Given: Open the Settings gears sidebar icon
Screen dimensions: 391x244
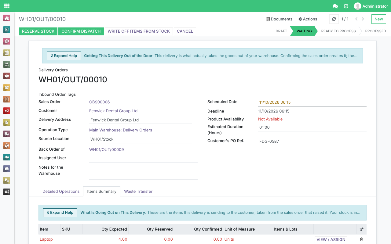Looking at the screenshot, I should (x=7, y=192).
